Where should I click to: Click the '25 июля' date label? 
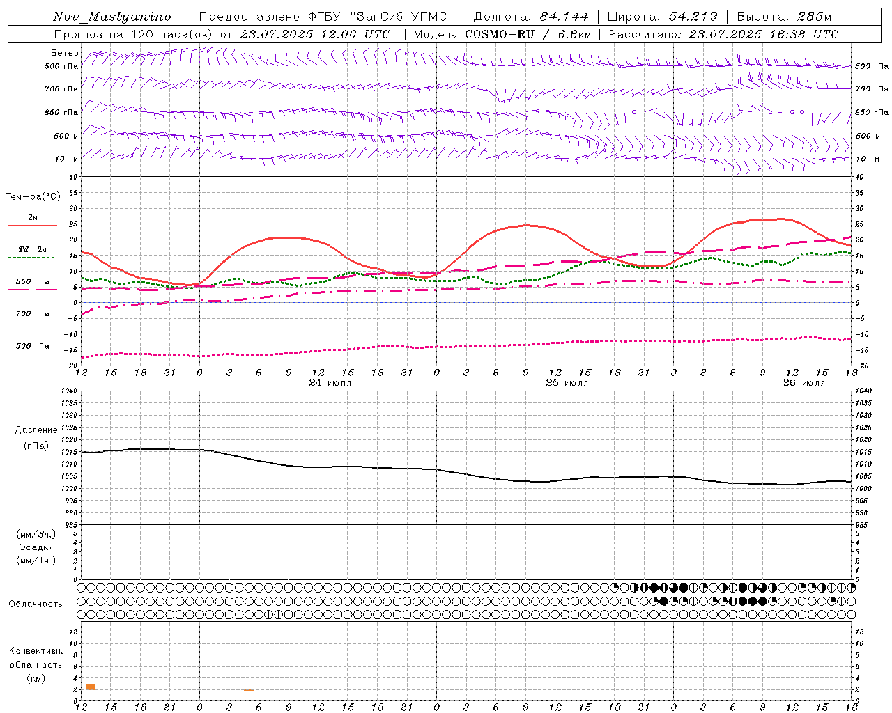(x=567, y=383)
